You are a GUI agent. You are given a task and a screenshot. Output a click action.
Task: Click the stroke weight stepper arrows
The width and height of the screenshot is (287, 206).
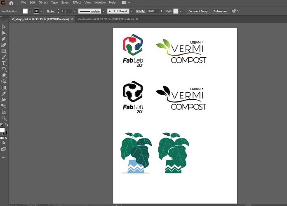coord(59,11)
